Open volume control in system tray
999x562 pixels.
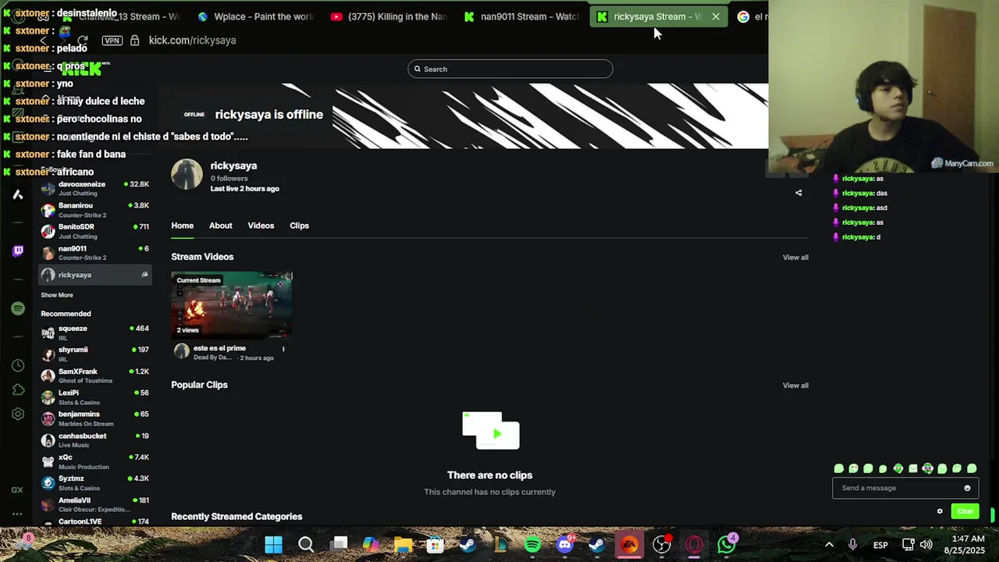(926, 545)
